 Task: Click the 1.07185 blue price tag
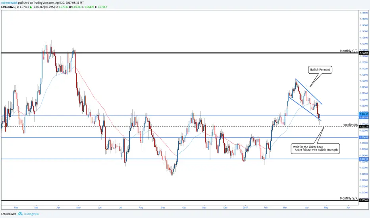click(x=364, y=117)
